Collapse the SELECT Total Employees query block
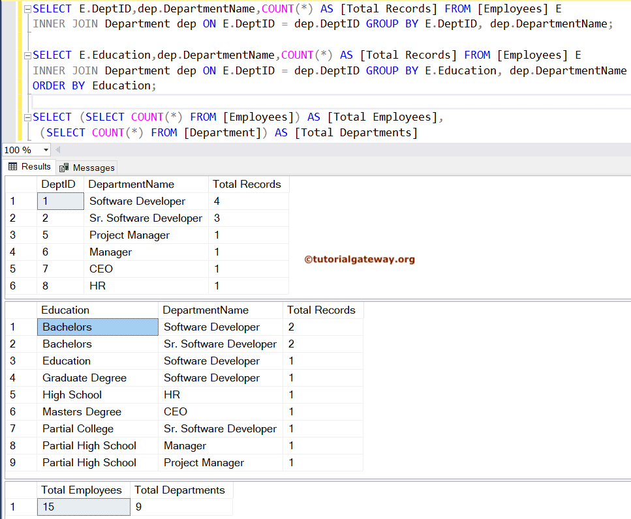This screenshot has width=631, height=519. point(27,117)
